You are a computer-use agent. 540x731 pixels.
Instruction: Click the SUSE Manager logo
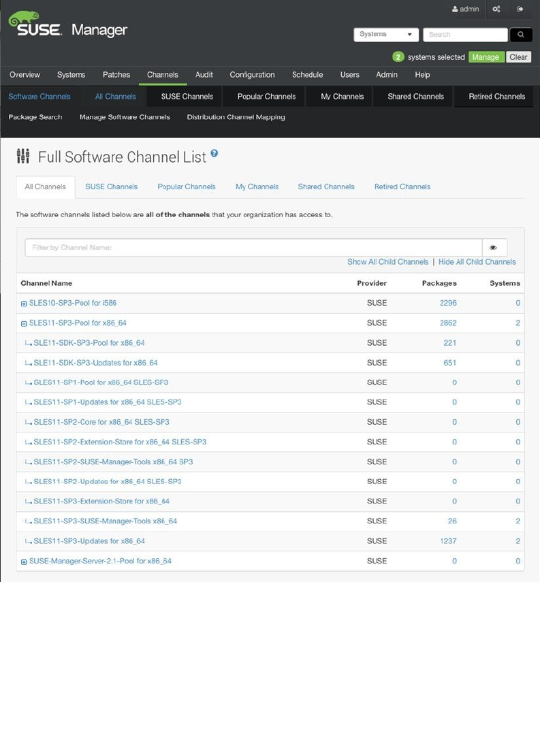pos(67,25)
